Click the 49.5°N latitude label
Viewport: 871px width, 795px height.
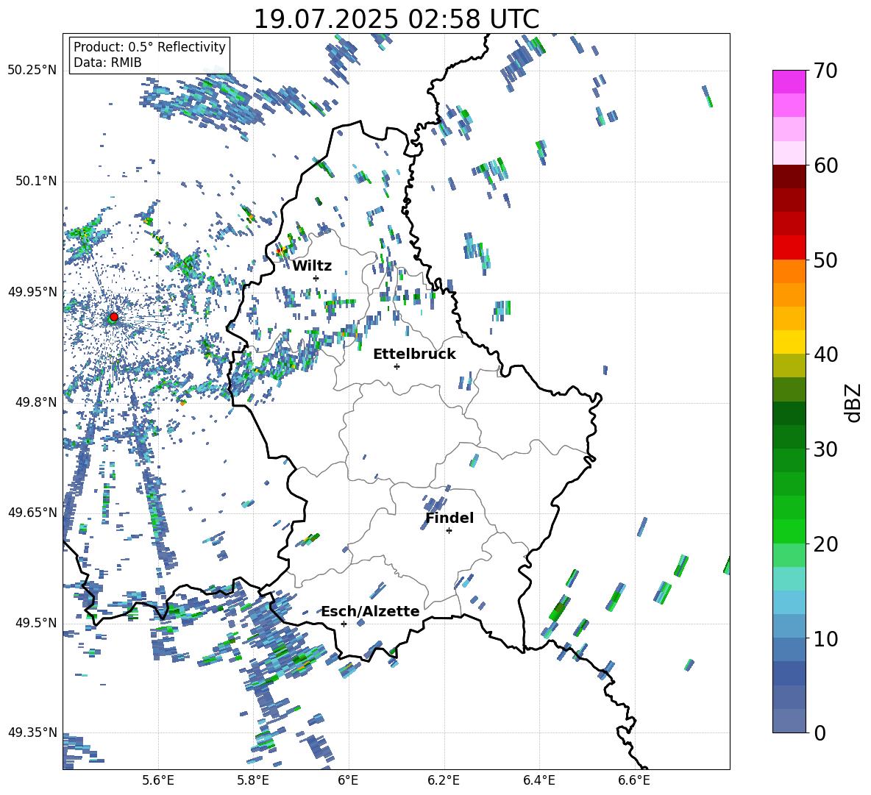click(36, 623)
